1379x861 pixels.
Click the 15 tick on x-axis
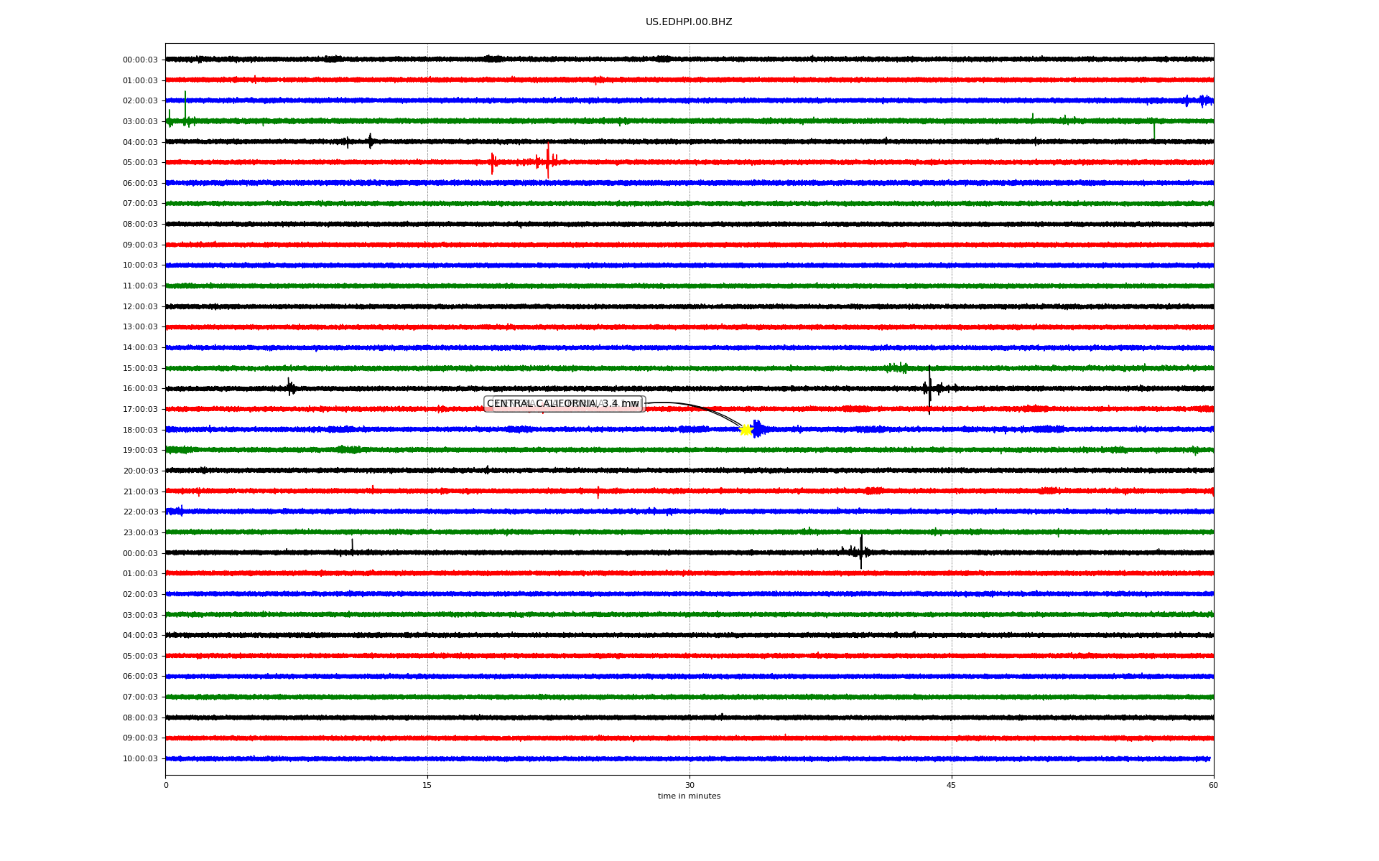point(427,785)
